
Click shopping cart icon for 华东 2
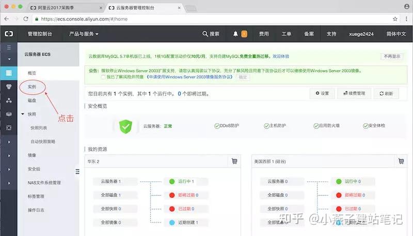234,161
